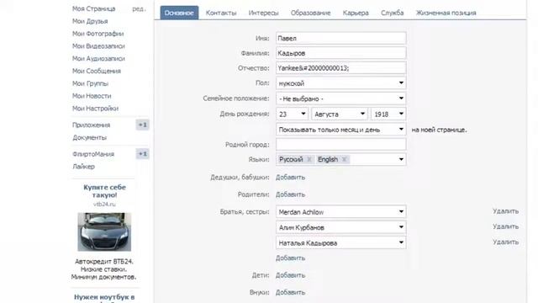The width and height of the screenshot is (538, 303).
Task: Click the +1 badge beside ФлиртоМания
Action: tap(142, 153)
